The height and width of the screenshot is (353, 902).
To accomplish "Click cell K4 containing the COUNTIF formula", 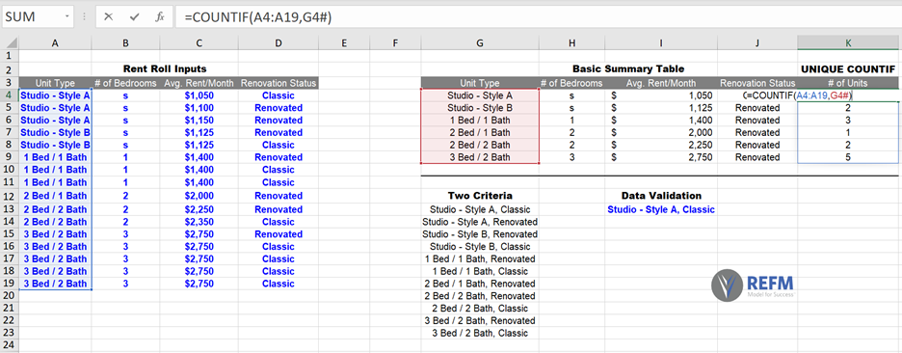I will coord(848,95).
